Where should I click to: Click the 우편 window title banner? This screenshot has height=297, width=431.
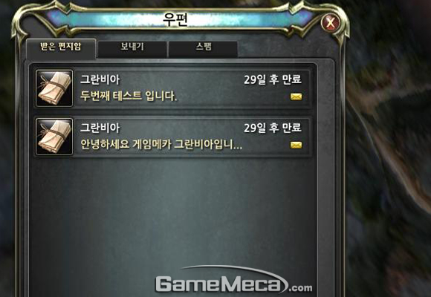click(176, 19)
